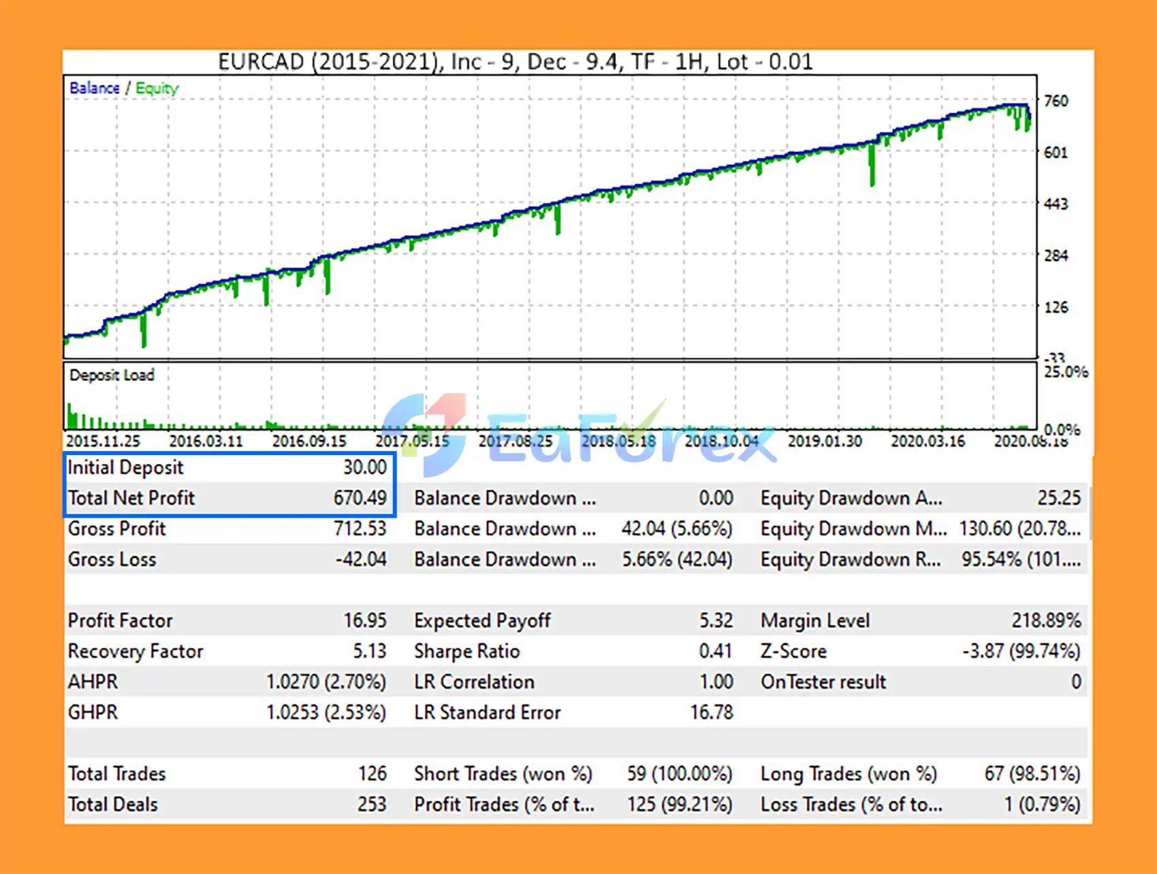
Task: Select the Total Net Profit label
Action: tap(131, 498)
